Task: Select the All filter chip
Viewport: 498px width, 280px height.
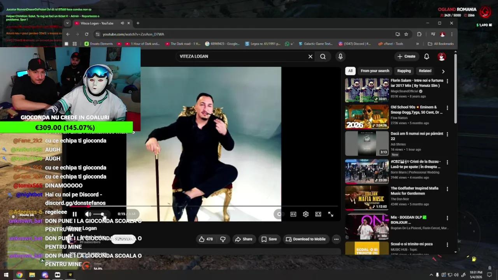Action: [x=350, y=71]
